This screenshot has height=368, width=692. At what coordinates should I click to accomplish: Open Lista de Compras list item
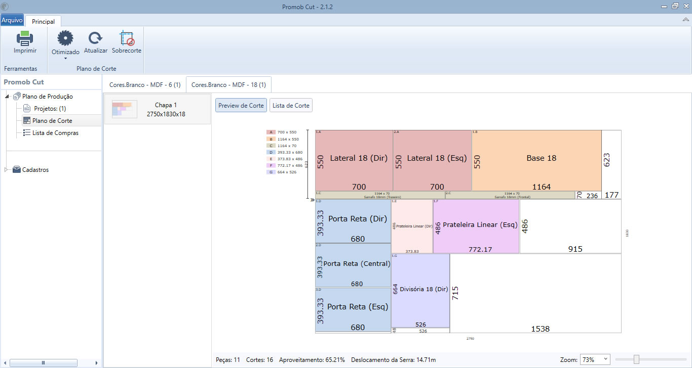pos(55,133)
